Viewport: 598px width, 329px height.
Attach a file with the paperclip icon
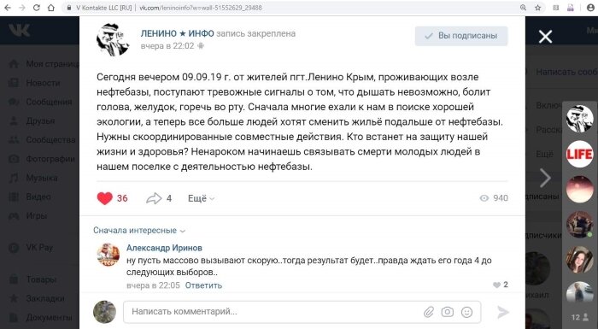coord(429,312)
